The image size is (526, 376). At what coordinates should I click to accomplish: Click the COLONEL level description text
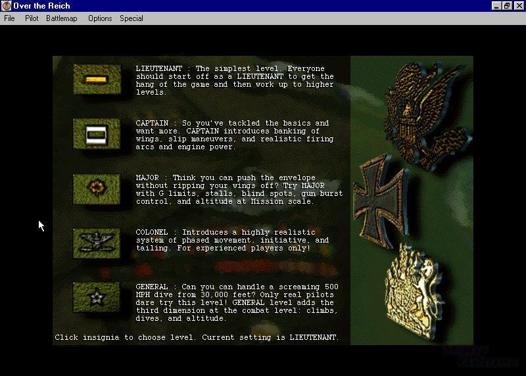tap(233, 240)
